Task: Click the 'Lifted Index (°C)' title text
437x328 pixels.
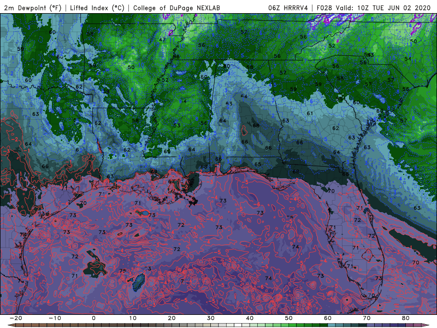Action: [x=97, y=8]
